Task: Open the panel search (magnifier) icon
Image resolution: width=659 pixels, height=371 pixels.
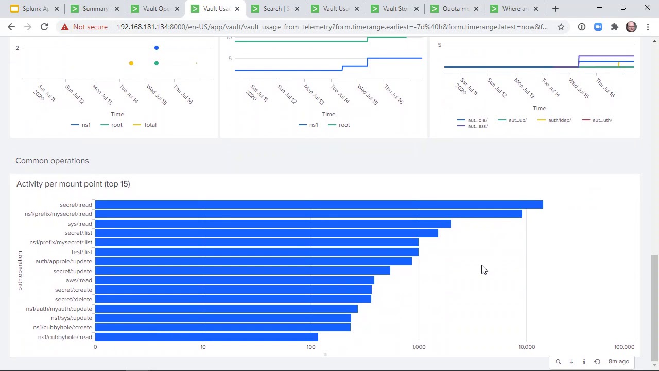Action: click(x=558, y=362)
